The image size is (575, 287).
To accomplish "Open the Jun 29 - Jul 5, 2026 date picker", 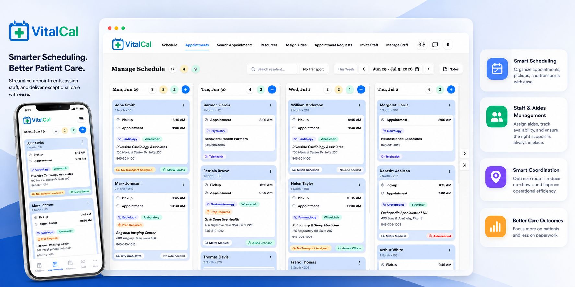I will click(x=396, y=69).
